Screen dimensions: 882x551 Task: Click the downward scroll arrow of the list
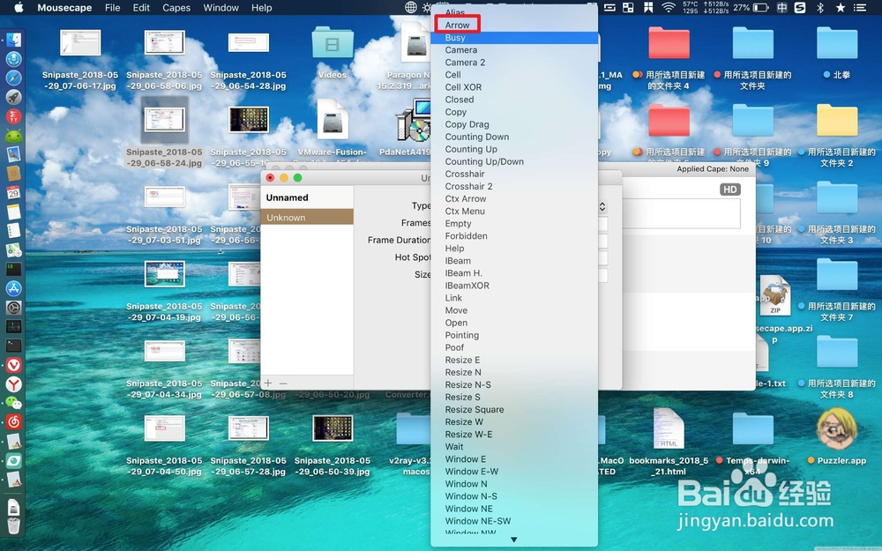[513, 540]
